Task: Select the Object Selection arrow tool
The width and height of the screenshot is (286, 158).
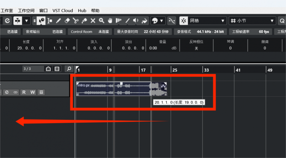Action: 41,21
